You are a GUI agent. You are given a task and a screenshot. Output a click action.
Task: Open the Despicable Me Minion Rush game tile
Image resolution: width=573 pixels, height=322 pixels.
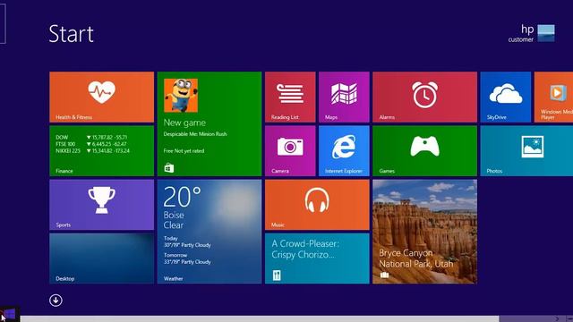point(210,123)
